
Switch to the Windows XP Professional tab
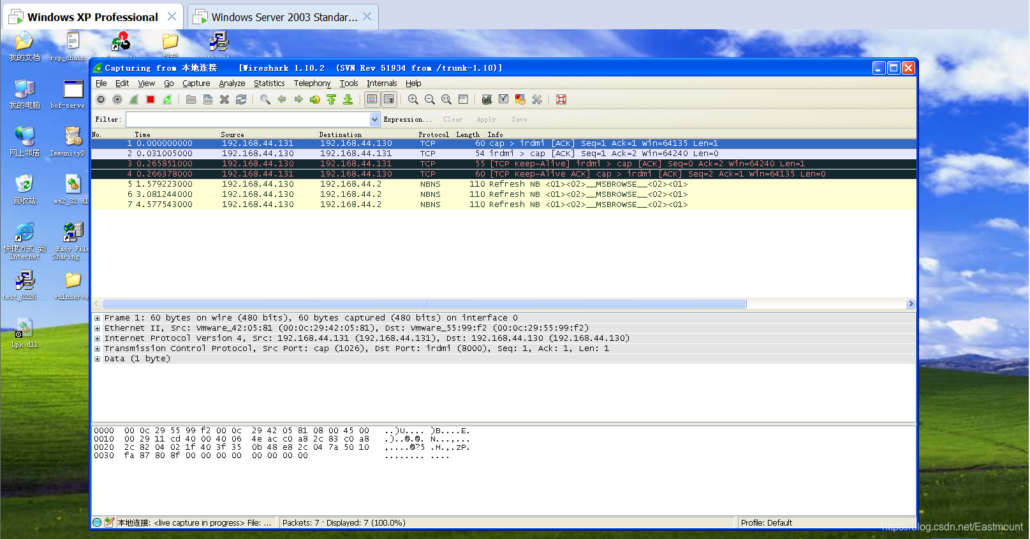[93, 17]
